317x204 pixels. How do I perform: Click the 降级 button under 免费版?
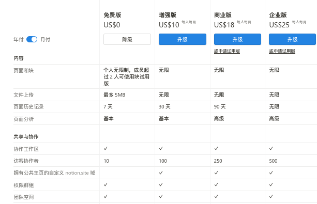click(127, 39)
